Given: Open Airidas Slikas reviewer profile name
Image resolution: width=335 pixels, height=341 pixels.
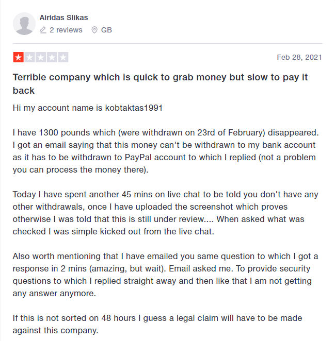Looking at the screenshot, I should coord(63,18).
